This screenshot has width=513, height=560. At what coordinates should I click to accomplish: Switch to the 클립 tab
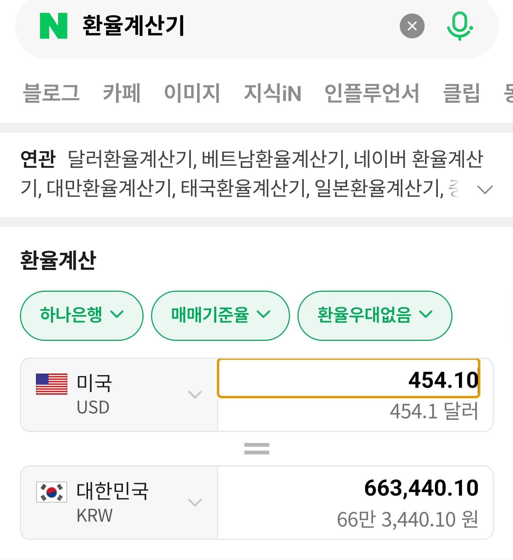(x=461, y=93)
